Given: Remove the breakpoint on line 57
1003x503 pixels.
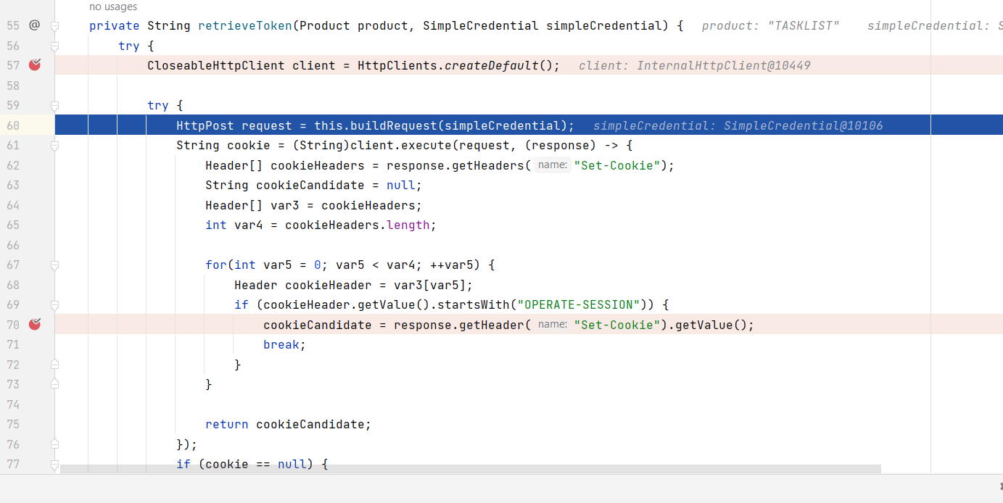Looking at the screenshot, I should point(34,65).
